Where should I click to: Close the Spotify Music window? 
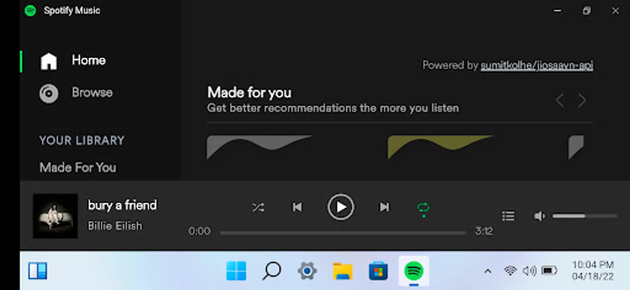click(615, 11)
